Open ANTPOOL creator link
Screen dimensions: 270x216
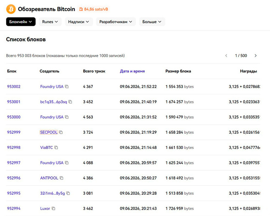tap(49, 178)
